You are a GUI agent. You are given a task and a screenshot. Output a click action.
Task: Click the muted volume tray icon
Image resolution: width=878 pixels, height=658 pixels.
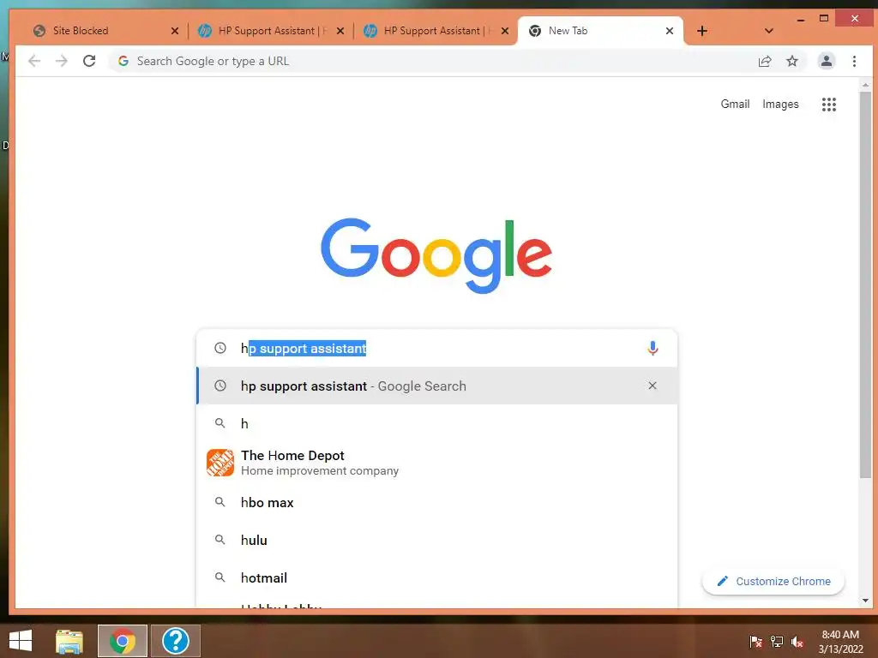tap(797, 642)
